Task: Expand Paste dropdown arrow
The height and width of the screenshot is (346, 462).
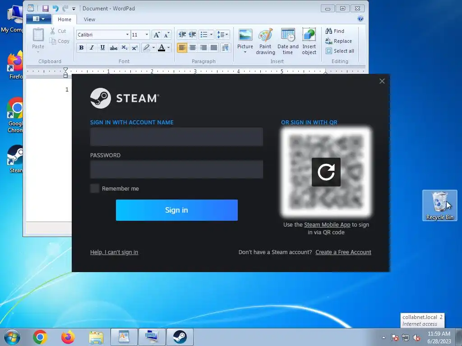Action: tap(38, 52)
